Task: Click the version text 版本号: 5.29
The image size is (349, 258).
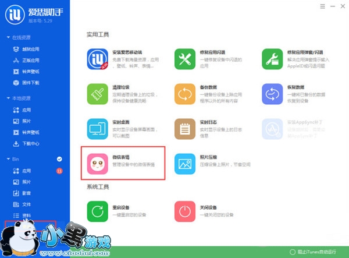Action: [40, 21]
